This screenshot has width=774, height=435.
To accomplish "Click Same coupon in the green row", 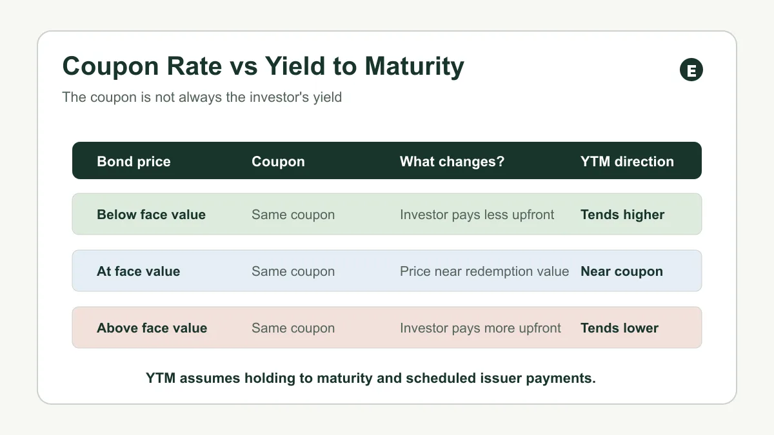I will coord(293,215).
